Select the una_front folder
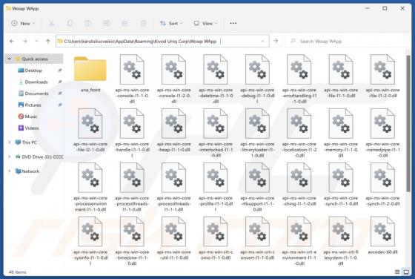 tap(90, 74)
